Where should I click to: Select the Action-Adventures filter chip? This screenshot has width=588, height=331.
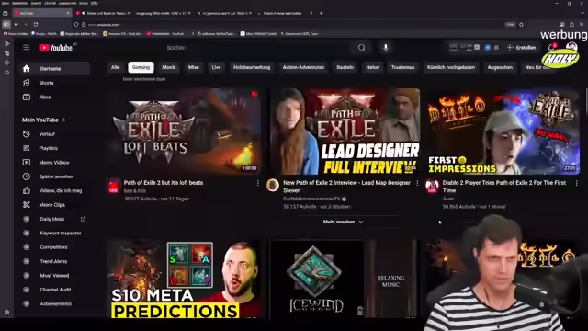coord(303,67)
